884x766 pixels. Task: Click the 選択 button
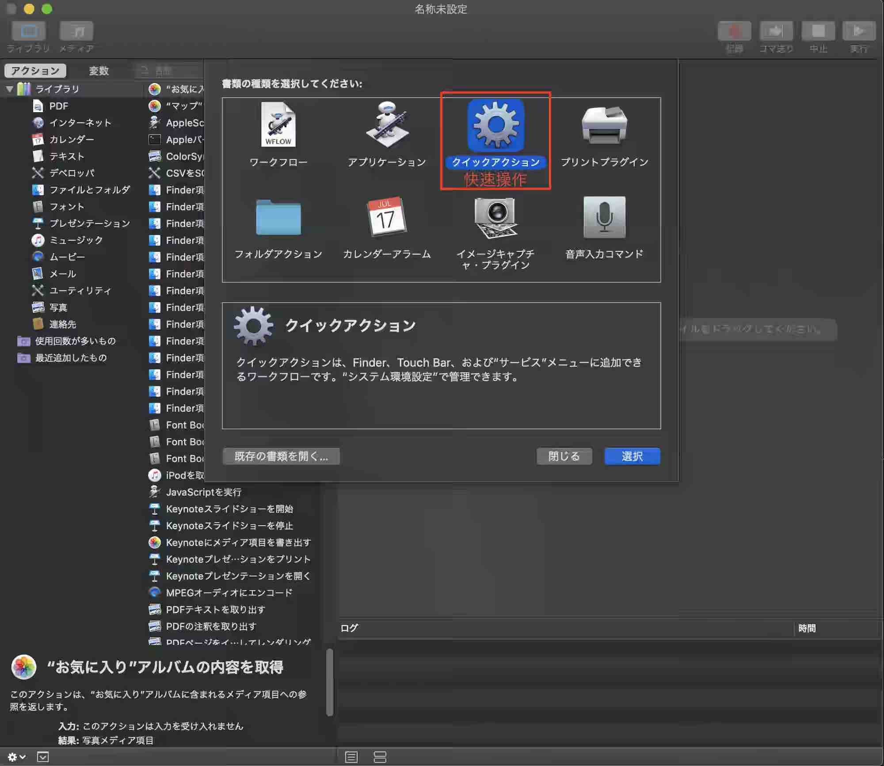[632, 456]
